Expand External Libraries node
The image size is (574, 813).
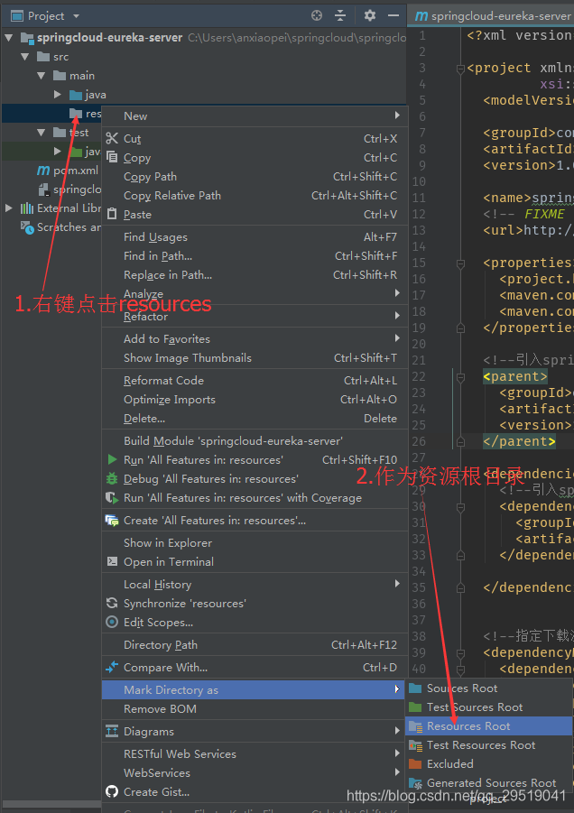9,208
